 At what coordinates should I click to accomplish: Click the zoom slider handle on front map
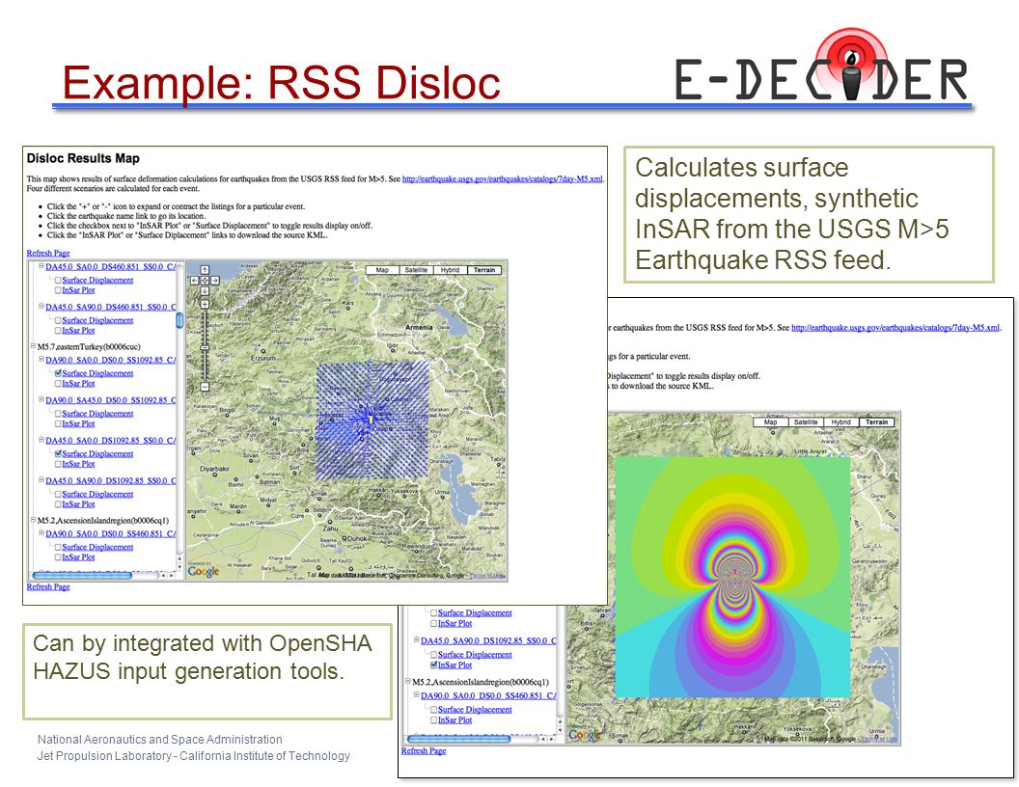[205, 347]
